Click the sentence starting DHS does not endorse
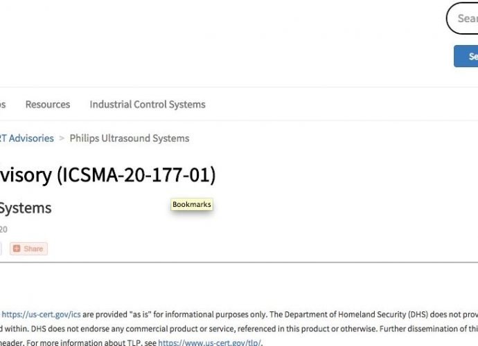The height and width of the screenshot is (346, 478). 202,329
